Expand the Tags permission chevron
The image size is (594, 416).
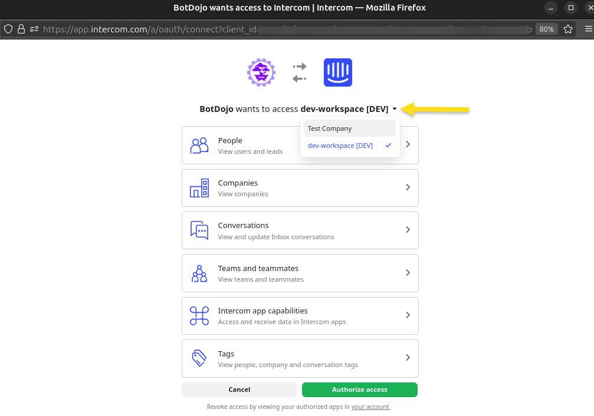coord(408,357)
